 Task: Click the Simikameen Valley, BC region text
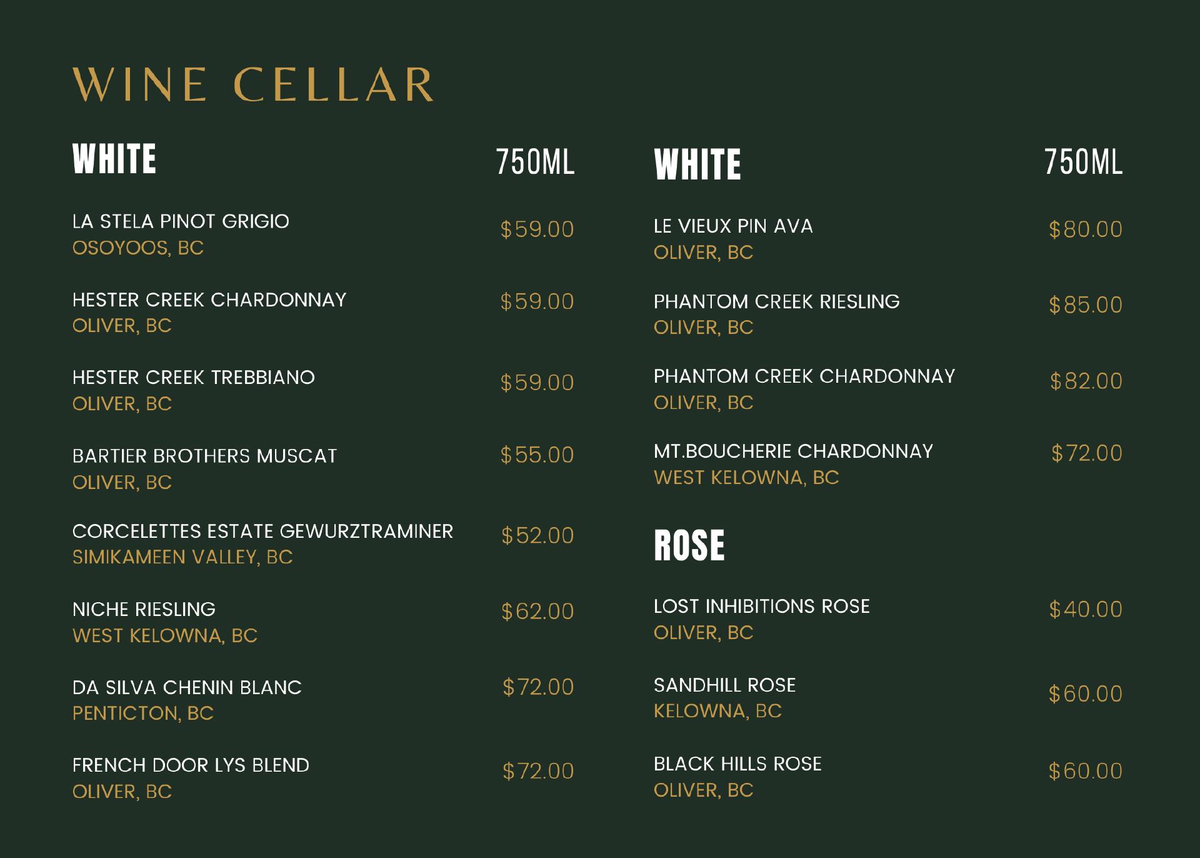182,557
